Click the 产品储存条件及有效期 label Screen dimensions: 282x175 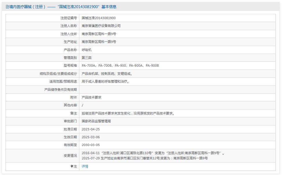(x=61, y=90)
